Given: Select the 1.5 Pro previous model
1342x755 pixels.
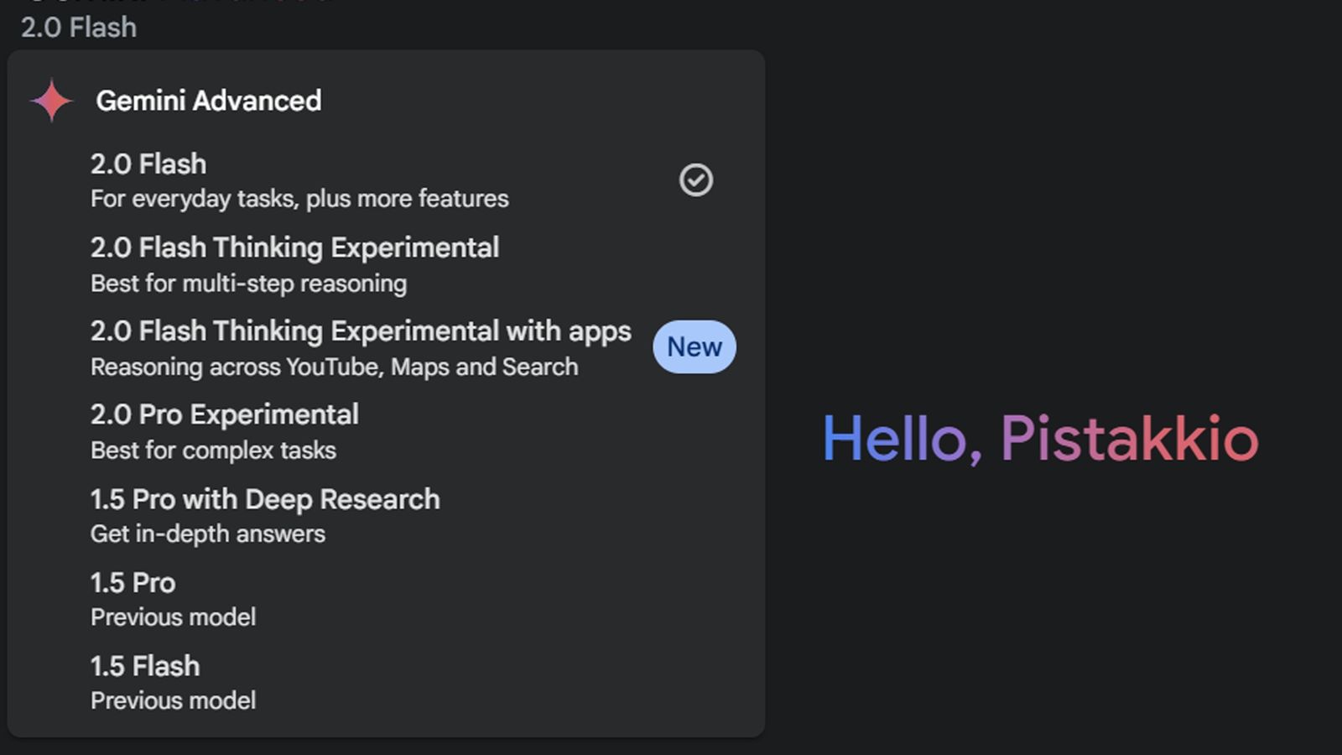Looking at the screenshot, I should click(x=386, y=599).
